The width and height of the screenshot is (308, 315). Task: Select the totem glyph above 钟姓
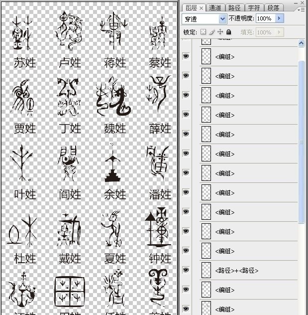click(x=158, y=227)
